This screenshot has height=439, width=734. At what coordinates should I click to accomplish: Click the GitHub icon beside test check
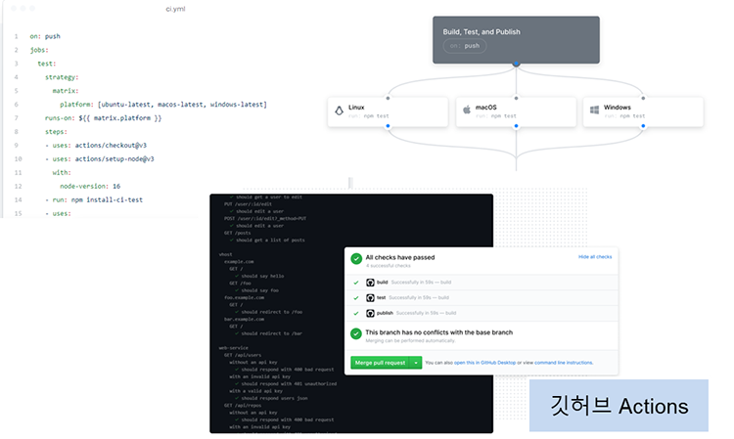370,298
